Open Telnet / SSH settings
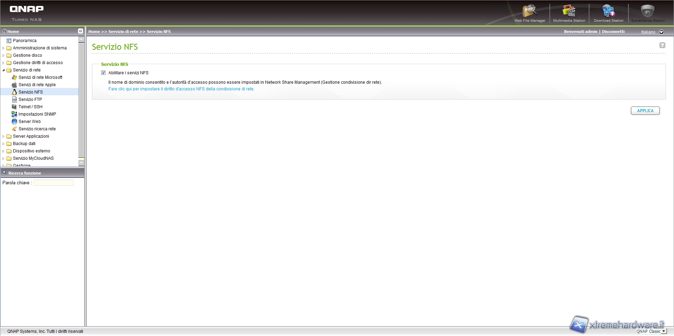This screenshot has height=336, width=674. pos(30,107)
